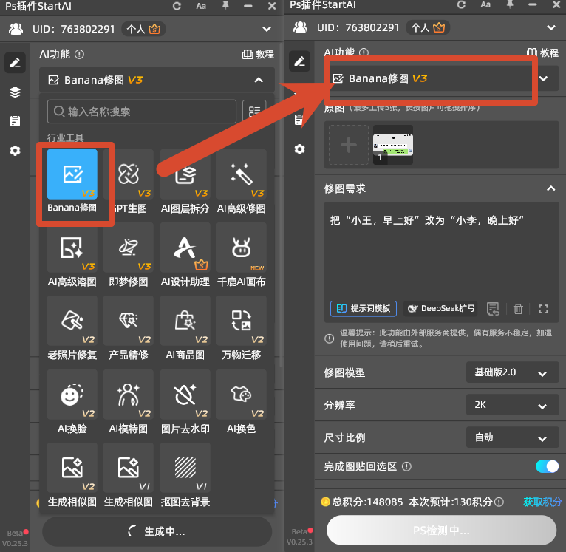The image size is (566, 552).
Task: Click the 生成中... button in left panel
Action: coord(157,531)
